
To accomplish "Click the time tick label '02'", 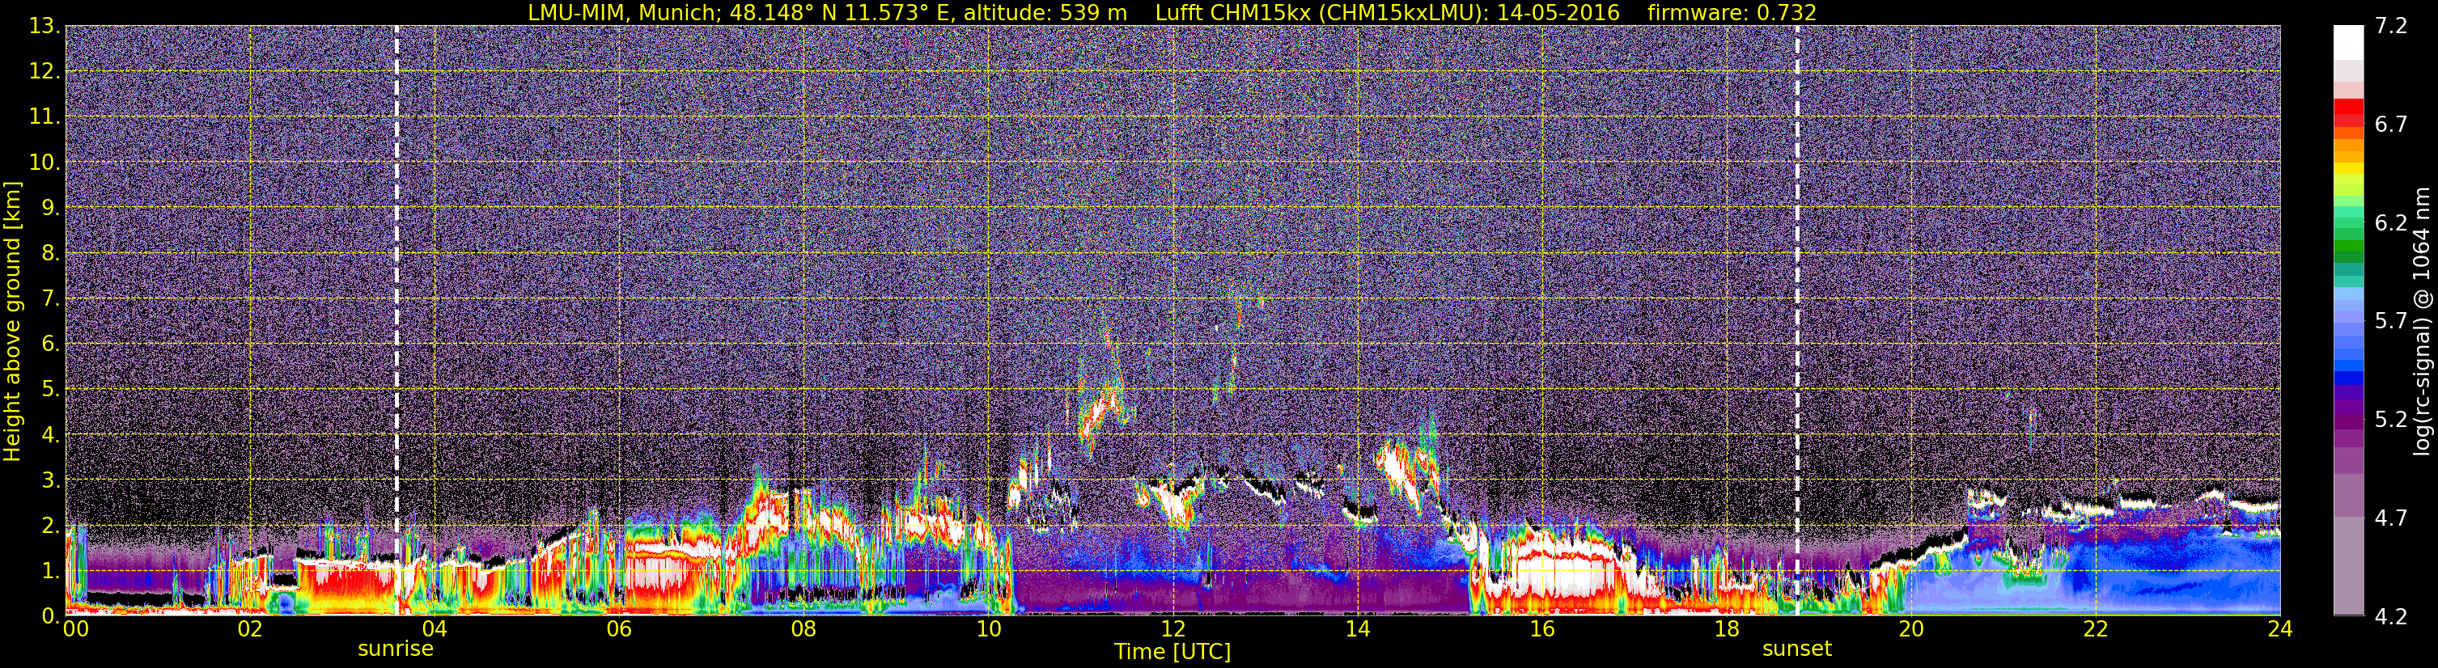I will click(250, 629).
